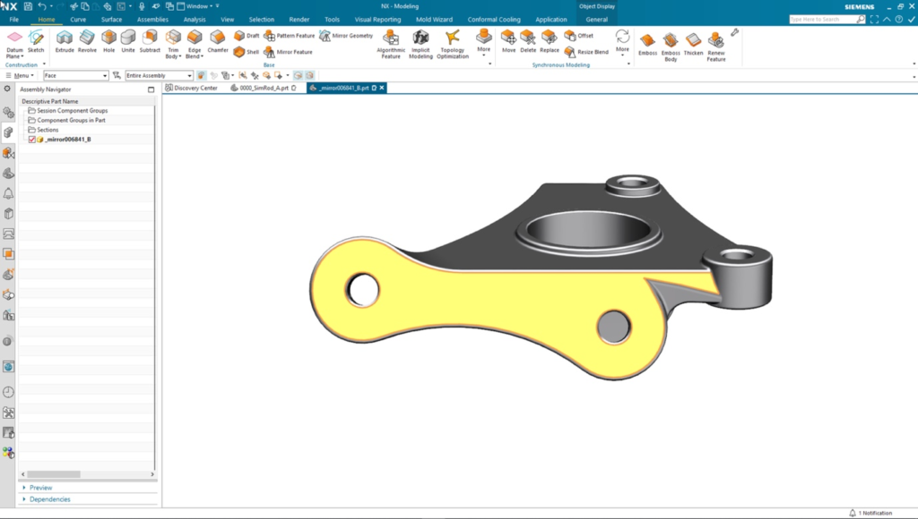
Task: Open the Trim Body dropdown arrow
Action: [x=180, y=55]
